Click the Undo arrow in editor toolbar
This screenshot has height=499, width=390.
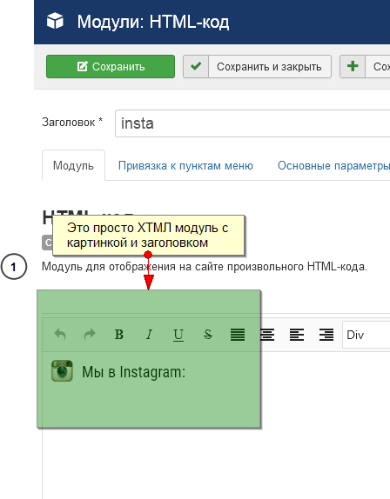[x=60, y=335]
